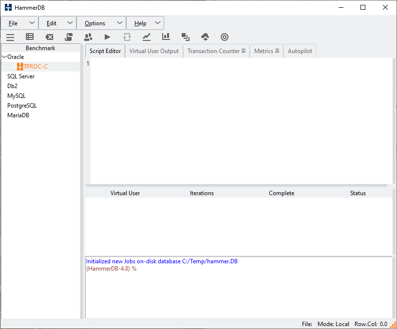
Task: Click the Virtual User column header
Action: tap(125, 193)
